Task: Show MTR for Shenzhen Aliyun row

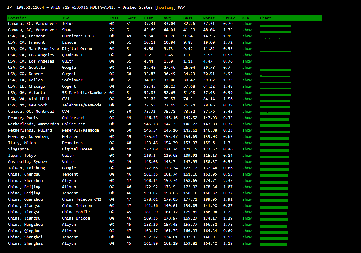Action: (247, 180)
